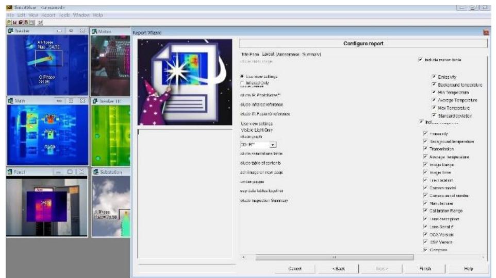Toggle Background temperature checkbox above Transmission

pos(425,141)
